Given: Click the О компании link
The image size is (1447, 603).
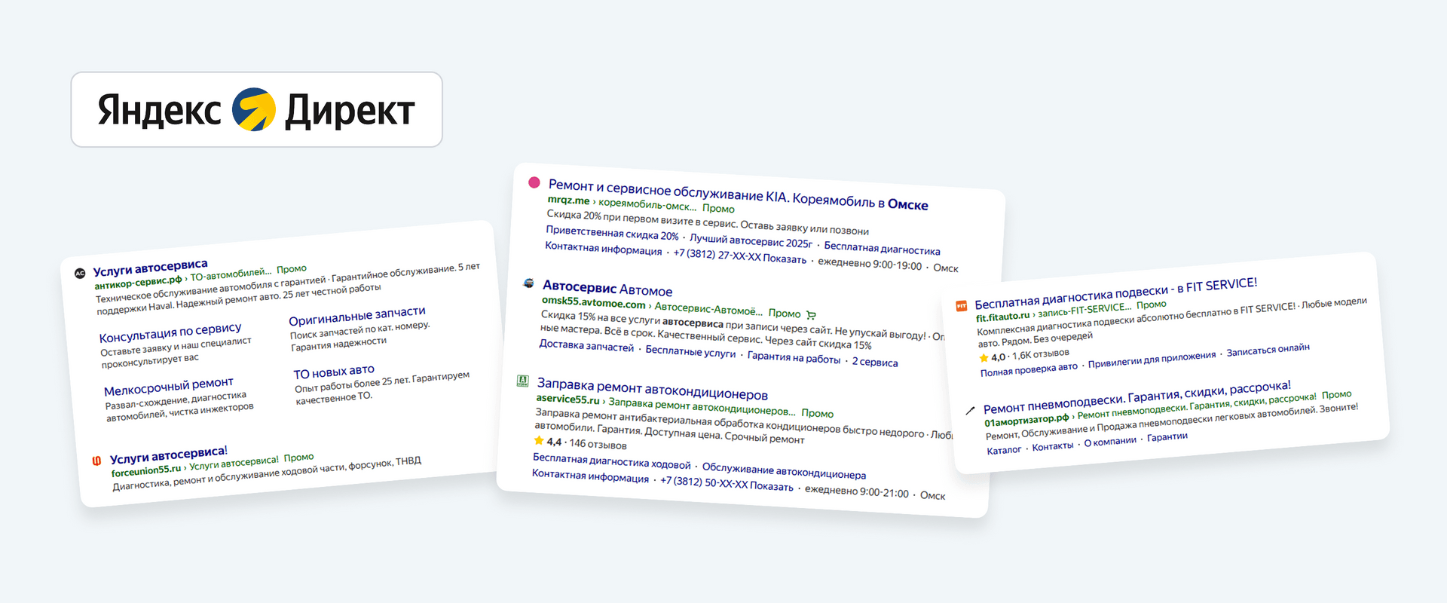Looking at the screenshot, I should click(x=1110, y=441).
